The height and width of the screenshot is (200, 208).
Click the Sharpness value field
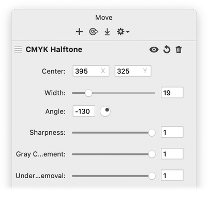pos(172,132)
